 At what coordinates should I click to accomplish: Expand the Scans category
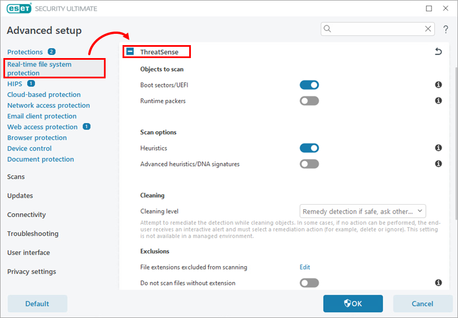(x=16, y=177)
